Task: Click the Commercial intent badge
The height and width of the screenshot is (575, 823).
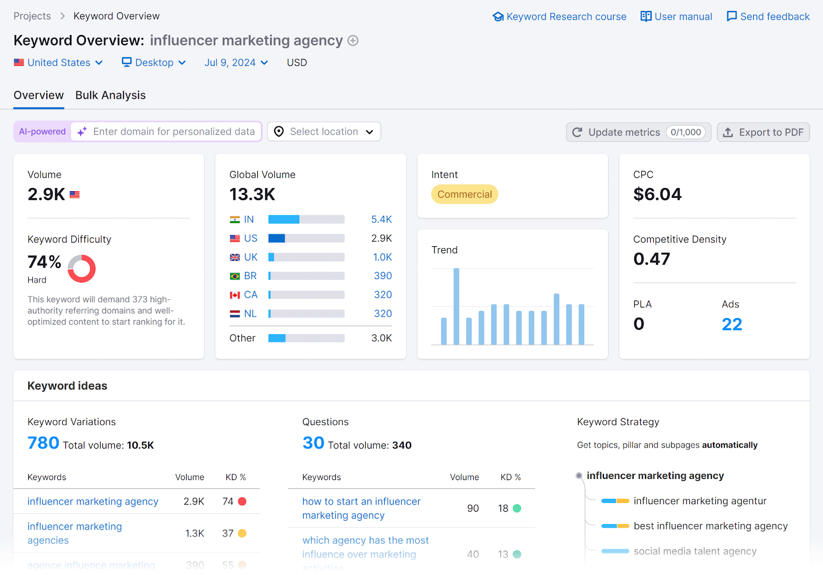Action: coord(464,194)
